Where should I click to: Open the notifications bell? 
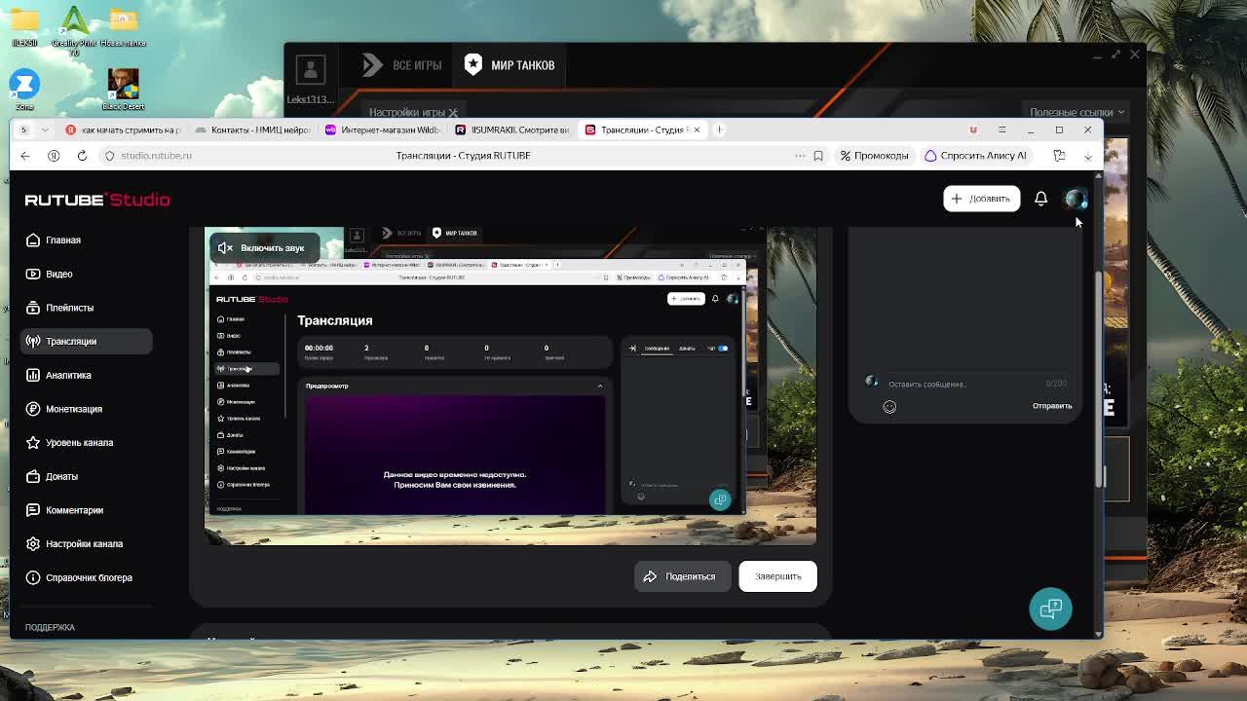coord(1040,199)
